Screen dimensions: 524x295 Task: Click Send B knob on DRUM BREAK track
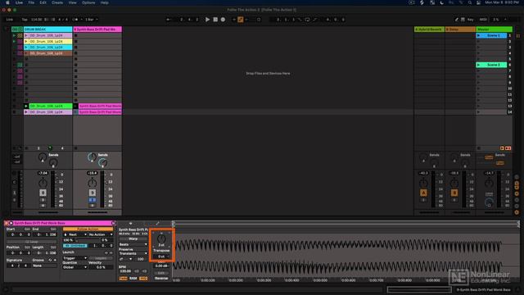click(53, 163)
